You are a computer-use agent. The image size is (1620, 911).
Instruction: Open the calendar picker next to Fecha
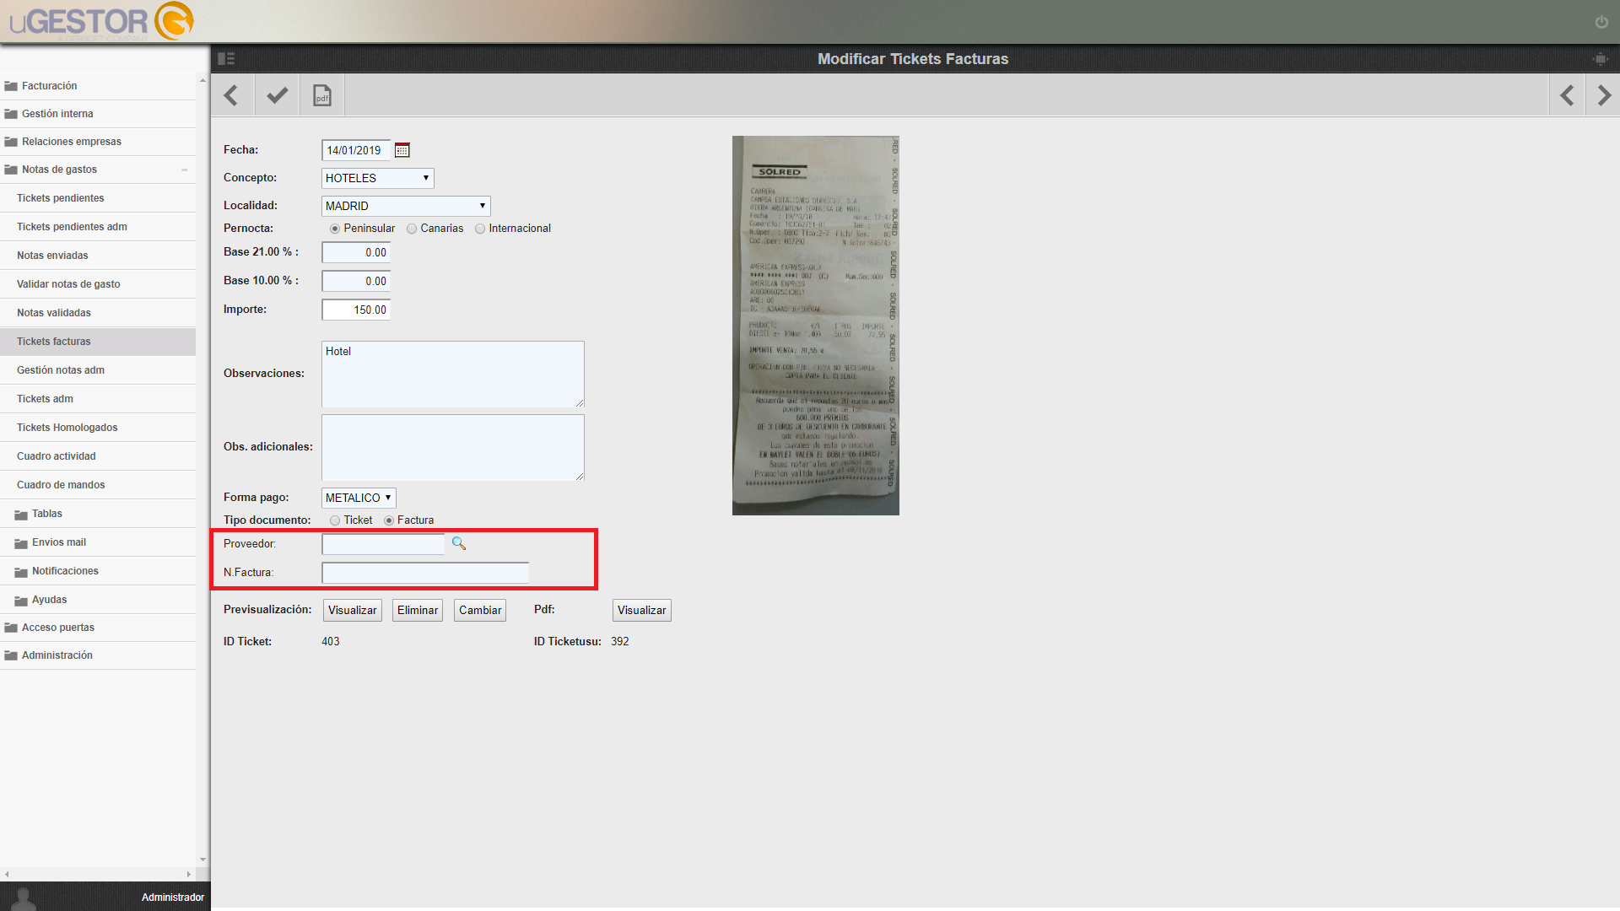click(402, 150)
